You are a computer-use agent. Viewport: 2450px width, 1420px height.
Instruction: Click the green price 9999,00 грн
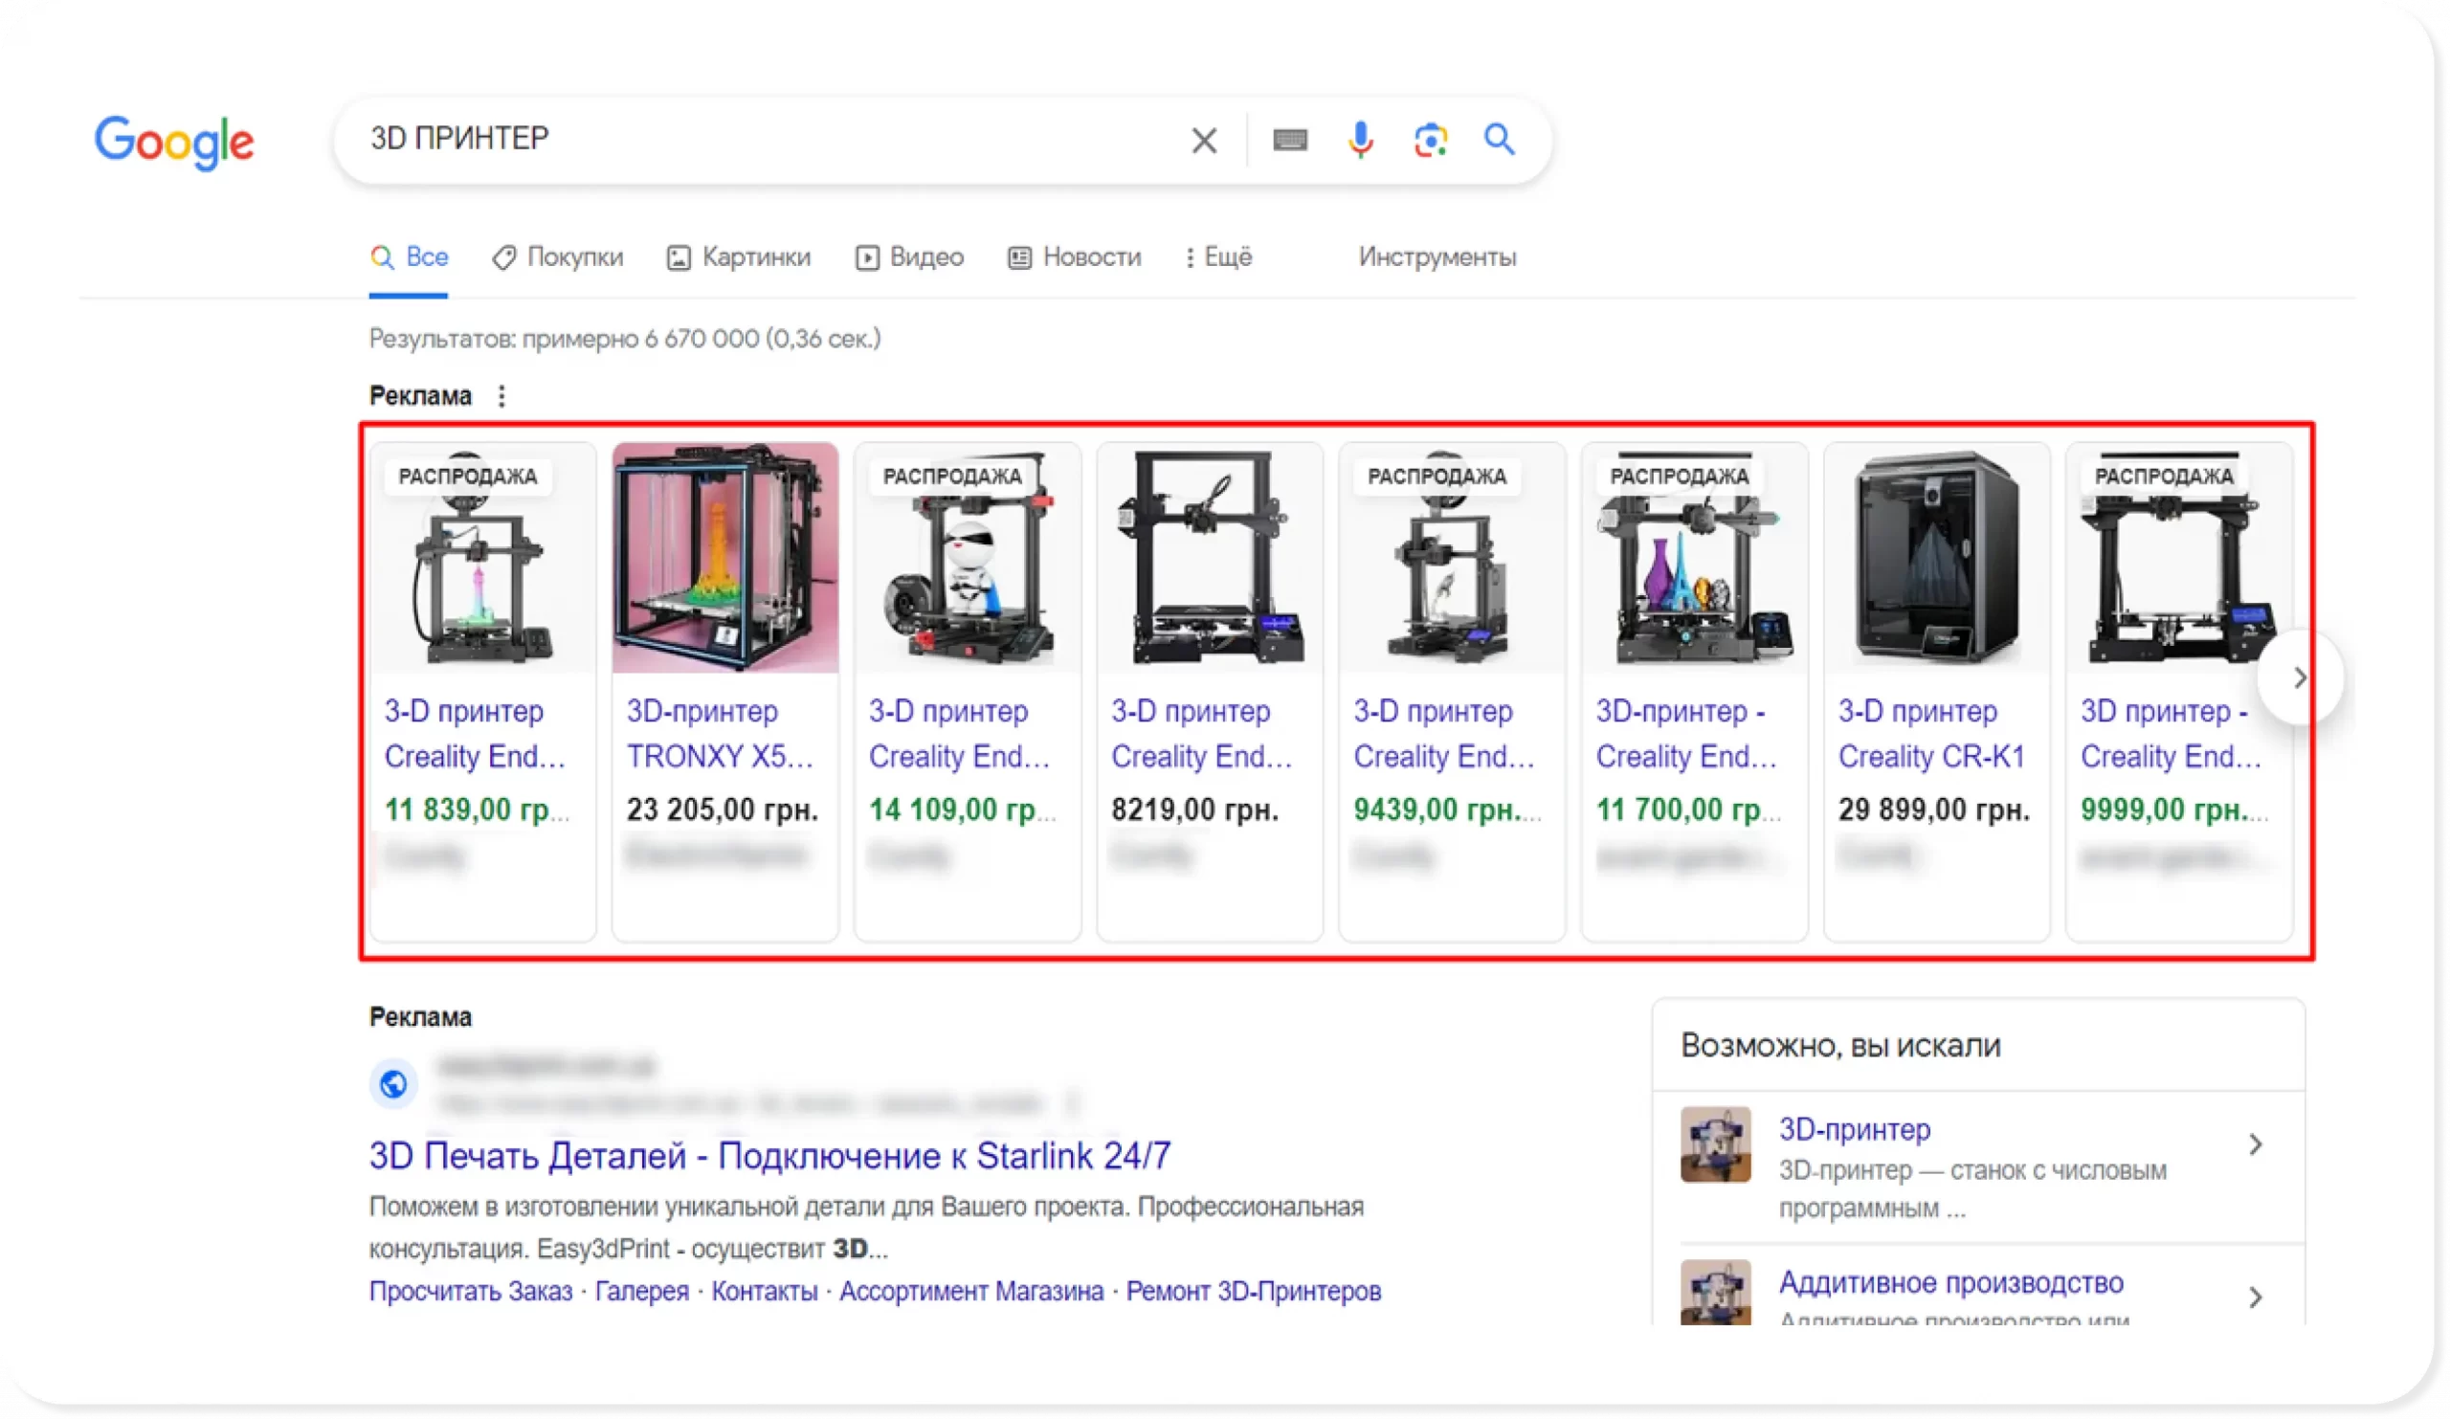(2175, 810)
